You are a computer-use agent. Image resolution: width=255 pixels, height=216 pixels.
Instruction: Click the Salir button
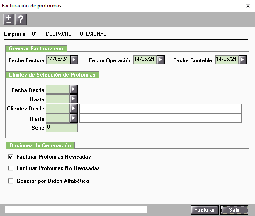coord(234,210)
